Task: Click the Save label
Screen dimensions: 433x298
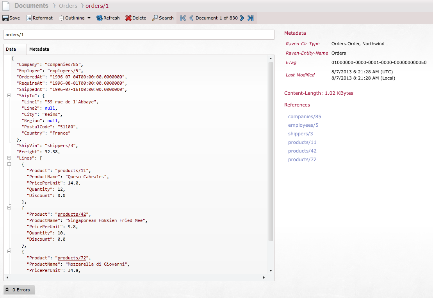Action: point(14,18)
